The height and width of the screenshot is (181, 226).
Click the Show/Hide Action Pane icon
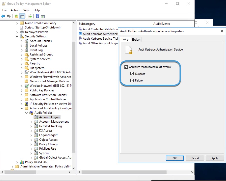[43, 16]
